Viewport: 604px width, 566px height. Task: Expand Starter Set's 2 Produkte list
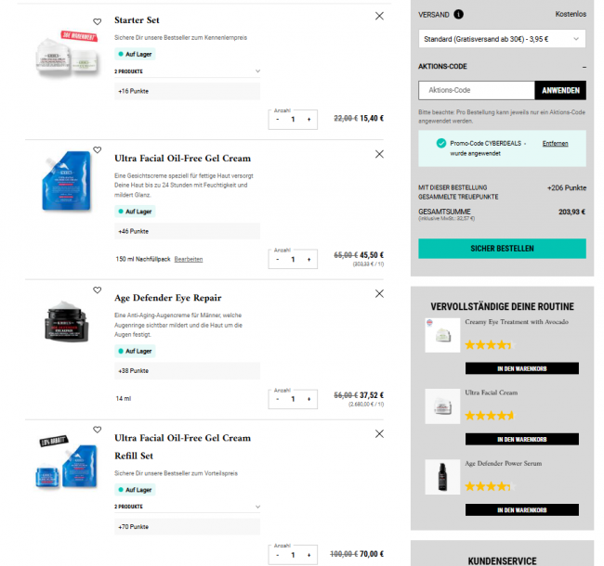[257, 71]
